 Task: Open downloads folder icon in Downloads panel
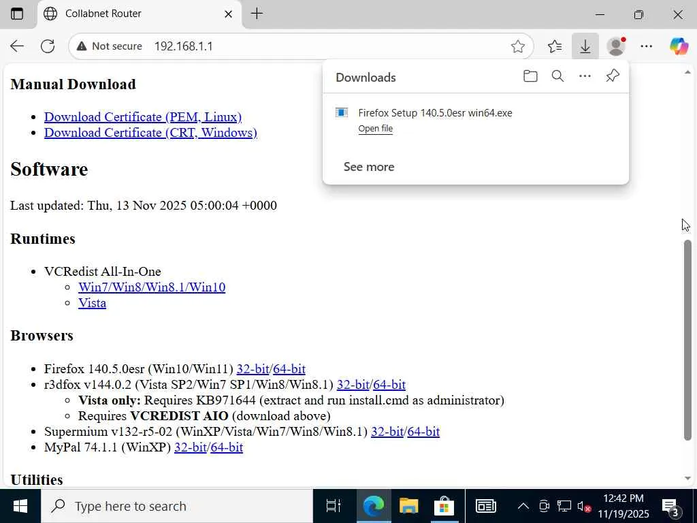(x=530, y=76)
